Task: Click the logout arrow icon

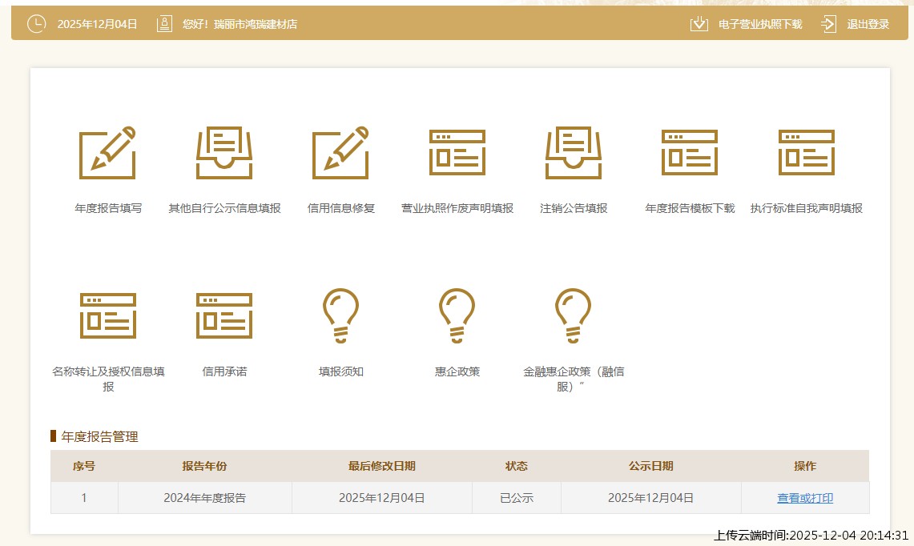Action: click(828, 24)
